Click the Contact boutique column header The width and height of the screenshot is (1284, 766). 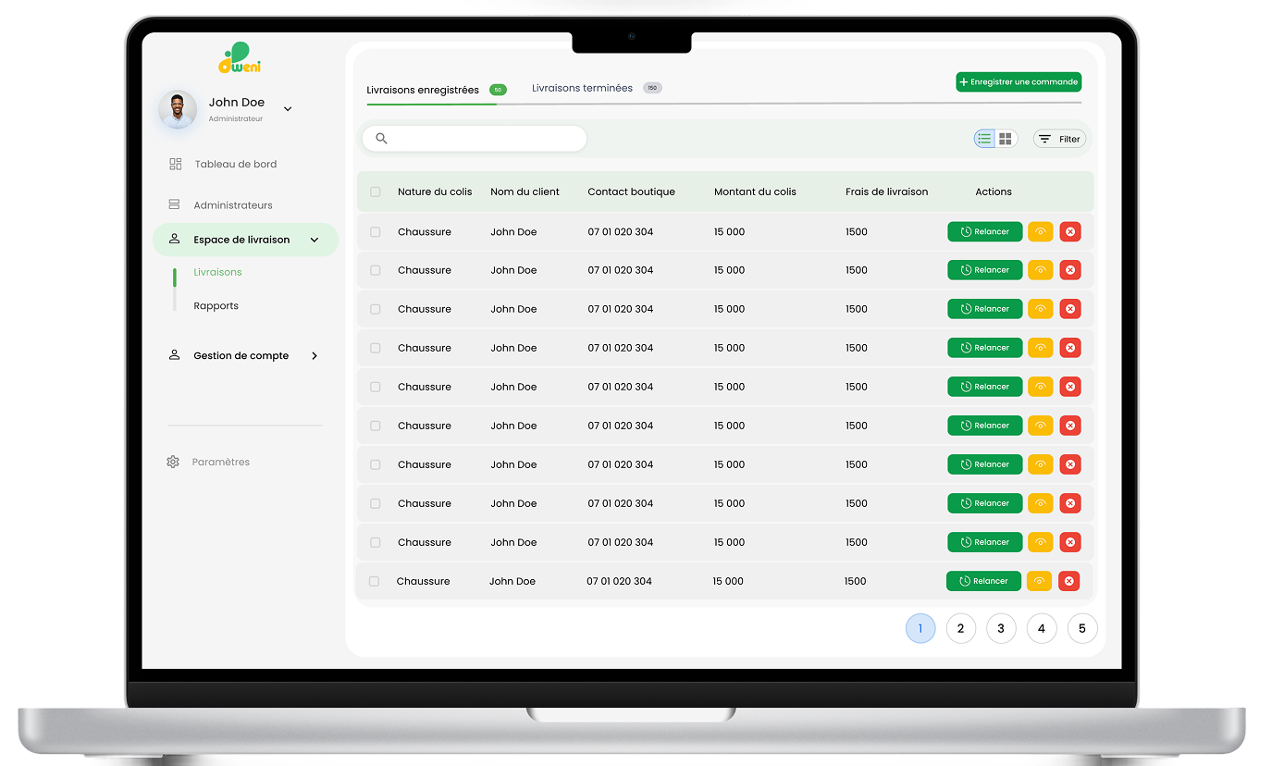pos(632,191)
